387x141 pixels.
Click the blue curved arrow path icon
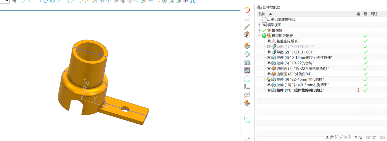[x=247, y=120]
